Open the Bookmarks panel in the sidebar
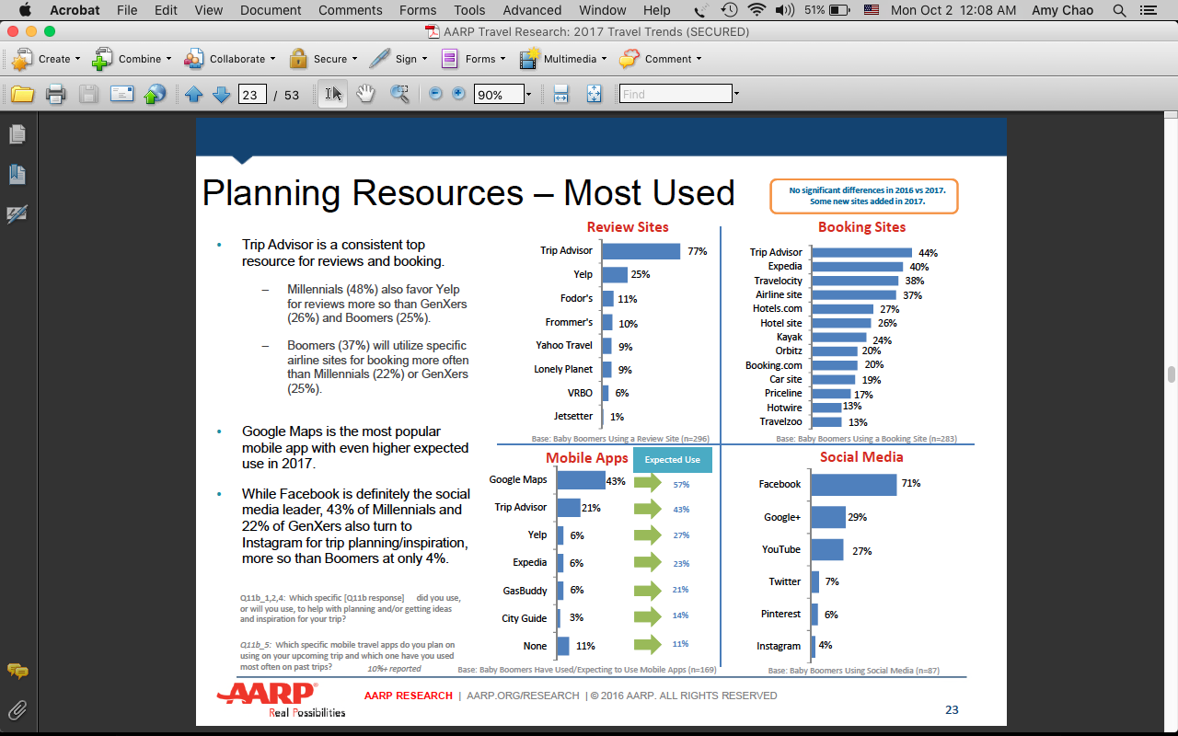The width and height of the screenshot is (1178, 736). coord(17,174)
